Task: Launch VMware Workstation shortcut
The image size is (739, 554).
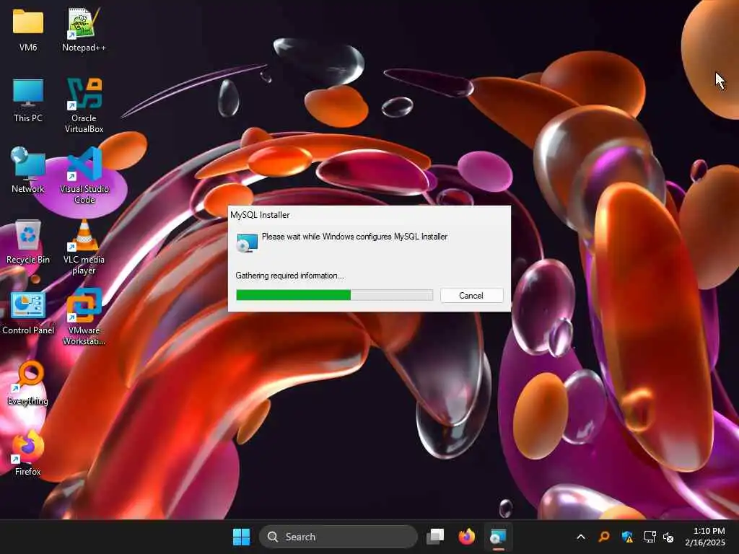Action: 84,317
